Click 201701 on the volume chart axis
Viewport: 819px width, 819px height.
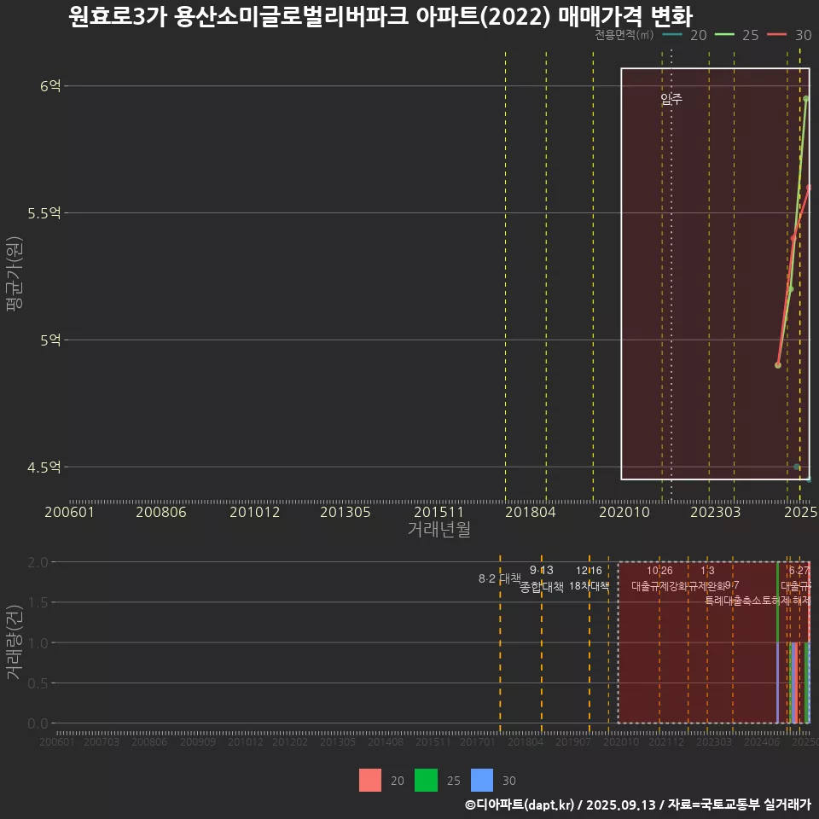[x=478, y=741]
